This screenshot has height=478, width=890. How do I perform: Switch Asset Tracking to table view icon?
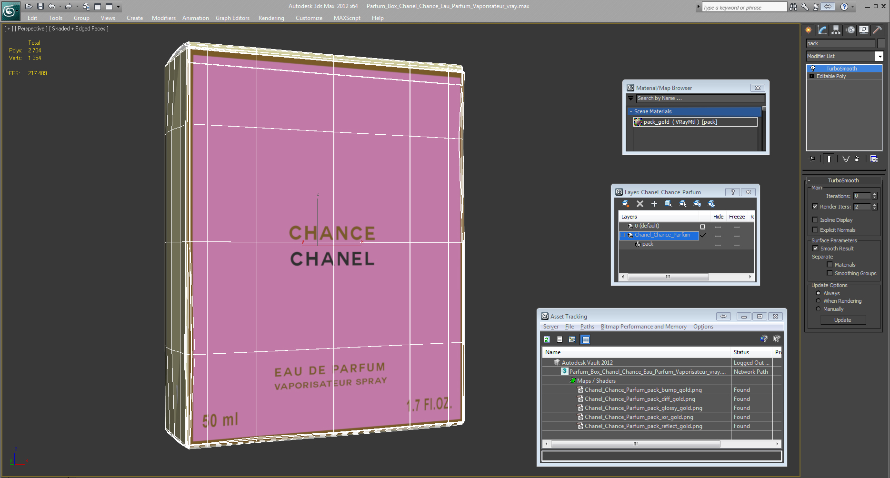click(586, 339)
